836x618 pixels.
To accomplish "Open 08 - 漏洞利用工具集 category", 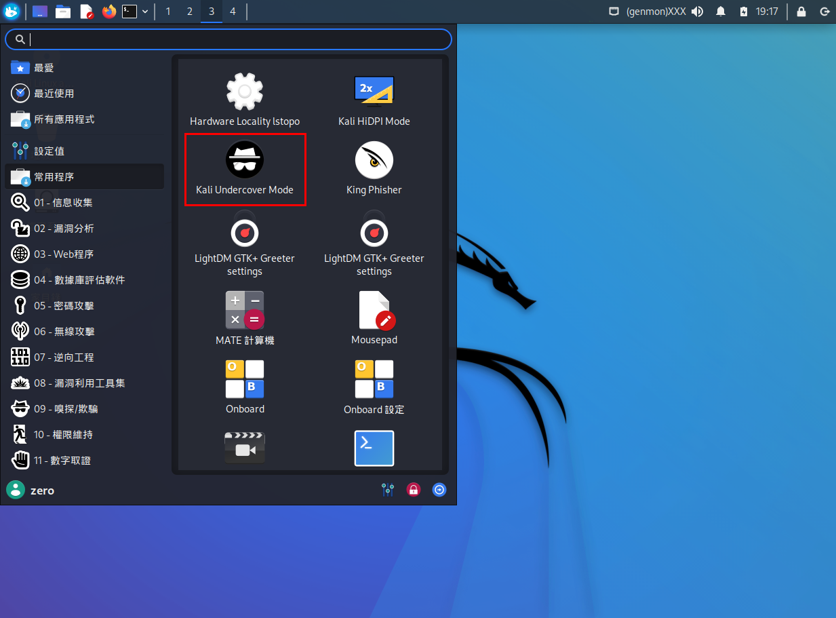I will click(x=84, y=383).
